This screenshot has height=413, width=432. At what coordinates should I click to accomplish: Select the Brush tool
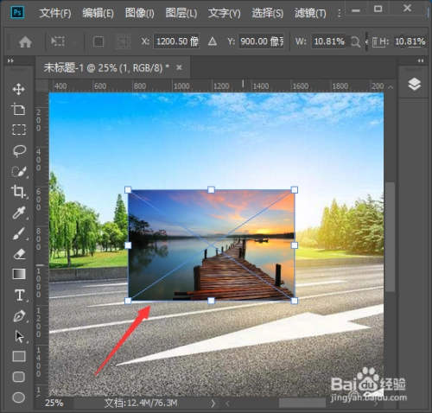tap(19, 233)
